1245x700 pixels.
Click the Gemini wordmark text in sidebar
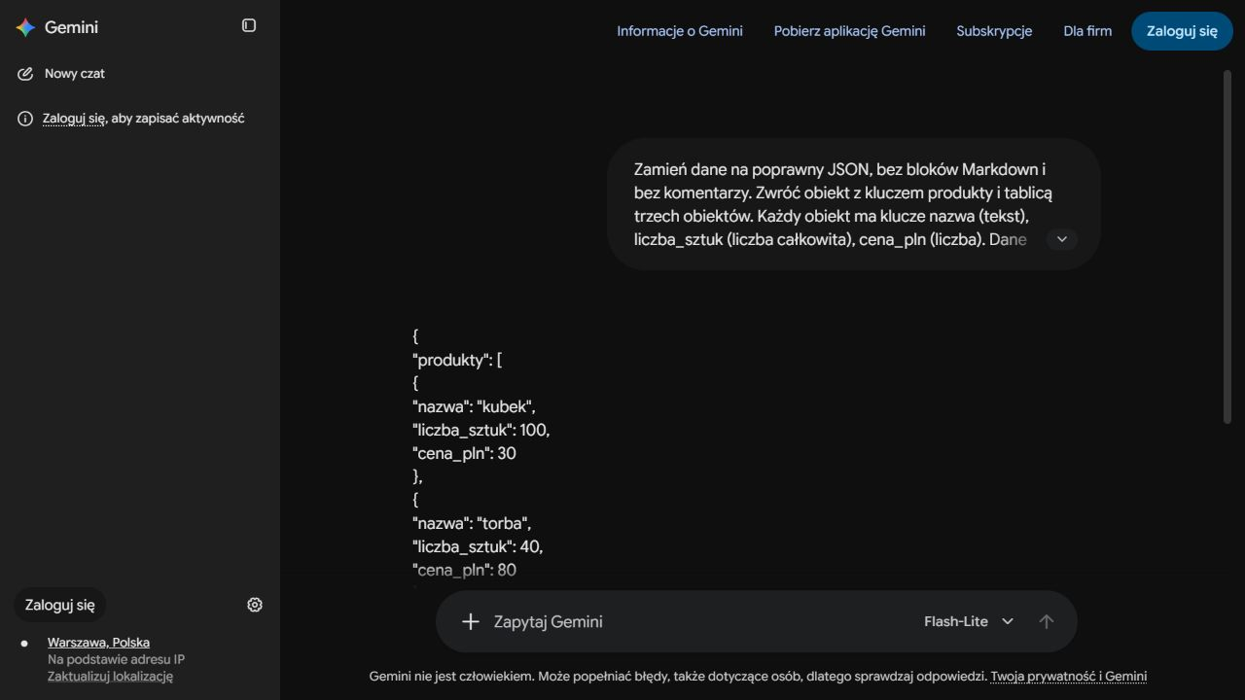pos(71,27)
